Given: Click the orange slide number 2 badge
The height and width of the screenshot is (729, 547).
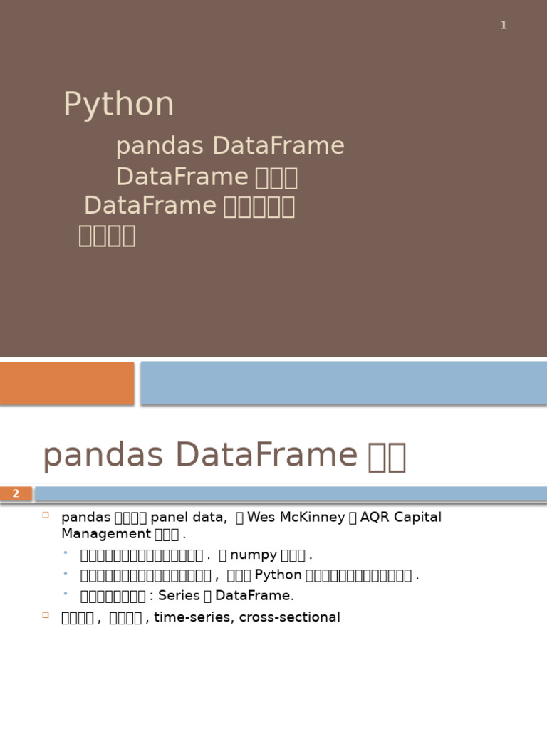Looking at the screenshot, I should pos(16,494).
